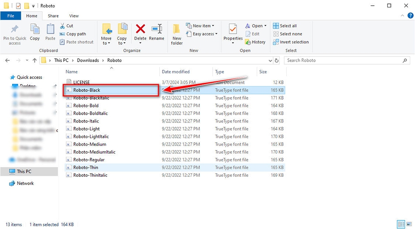Image resolution: width=415 pixels, height=229 pixels.
Task: Select the LICENSE file
Action: [175, 82]
